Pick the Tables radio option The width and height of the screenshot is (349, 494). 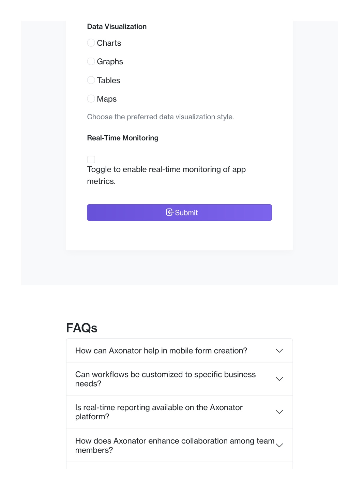click(x=91, y=80)
